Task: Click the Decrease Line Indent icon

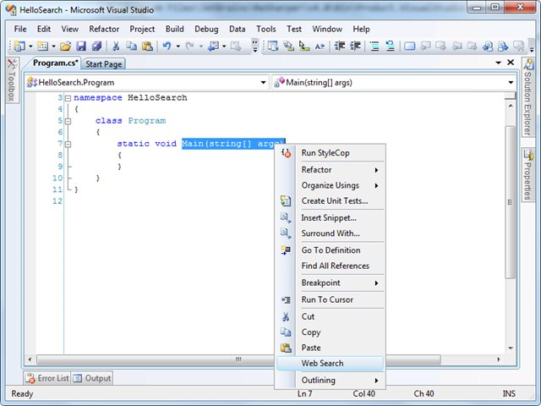Action: pos(340,46)
